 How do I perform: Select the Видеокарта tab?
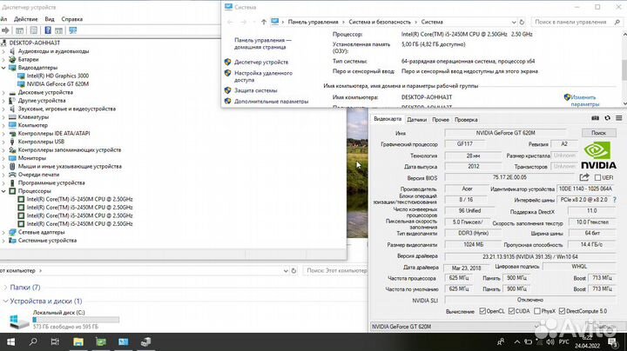(388, 119)
